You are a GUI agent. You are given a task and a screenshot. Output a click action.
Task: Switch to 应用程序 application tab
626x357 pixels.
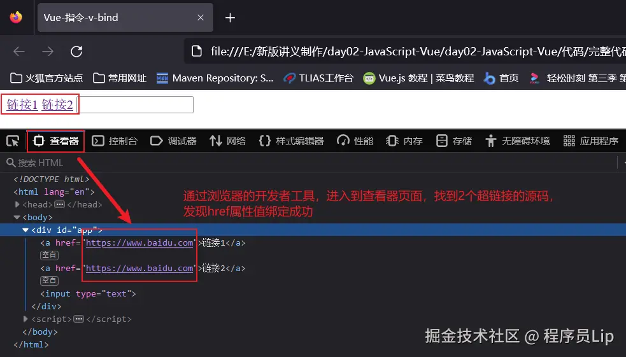(591, 141)
